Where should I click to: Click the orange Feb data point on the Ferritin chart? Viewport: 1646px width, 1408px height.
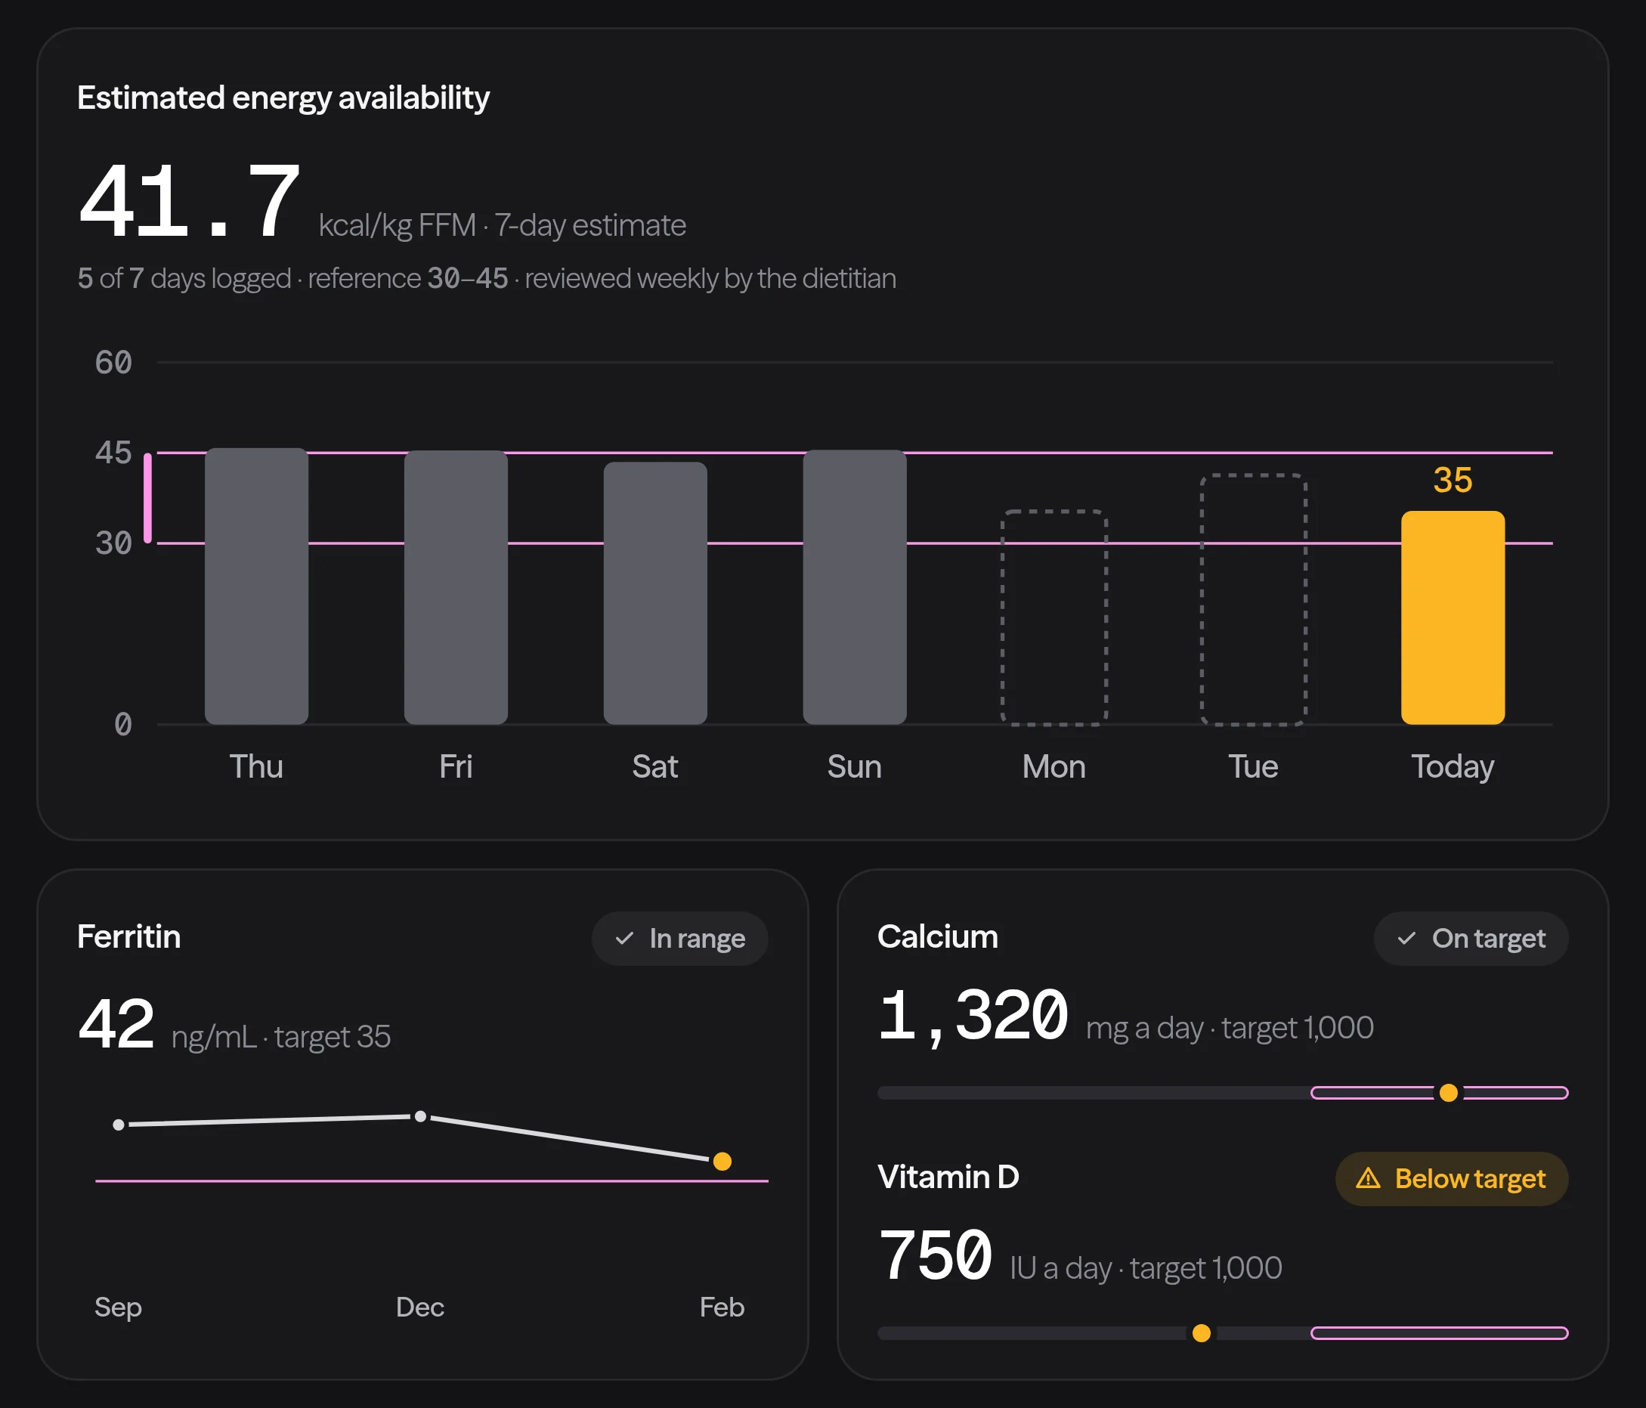point(722,1161)
